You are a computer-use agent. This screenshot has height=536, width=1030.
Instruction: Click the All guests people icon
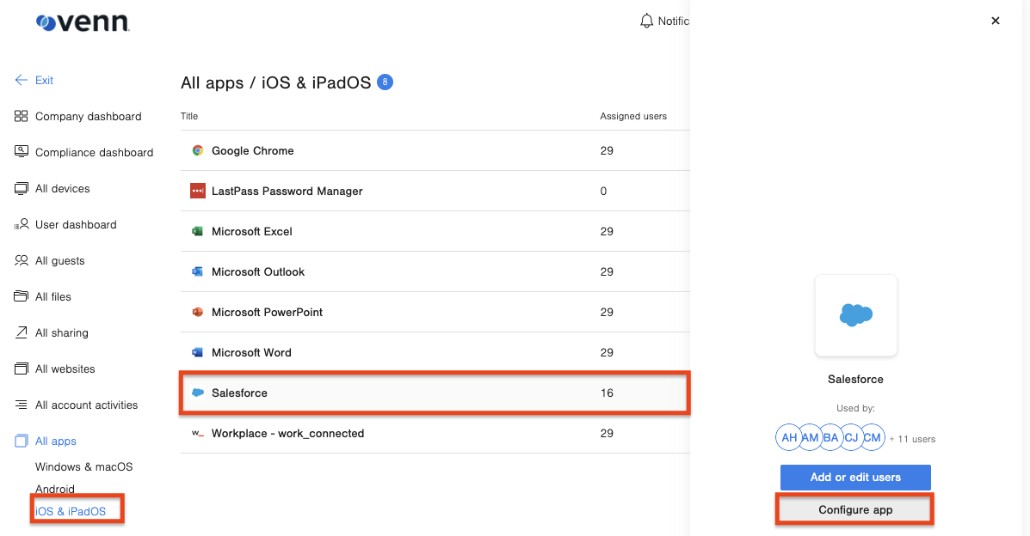(x=21, y=260)
